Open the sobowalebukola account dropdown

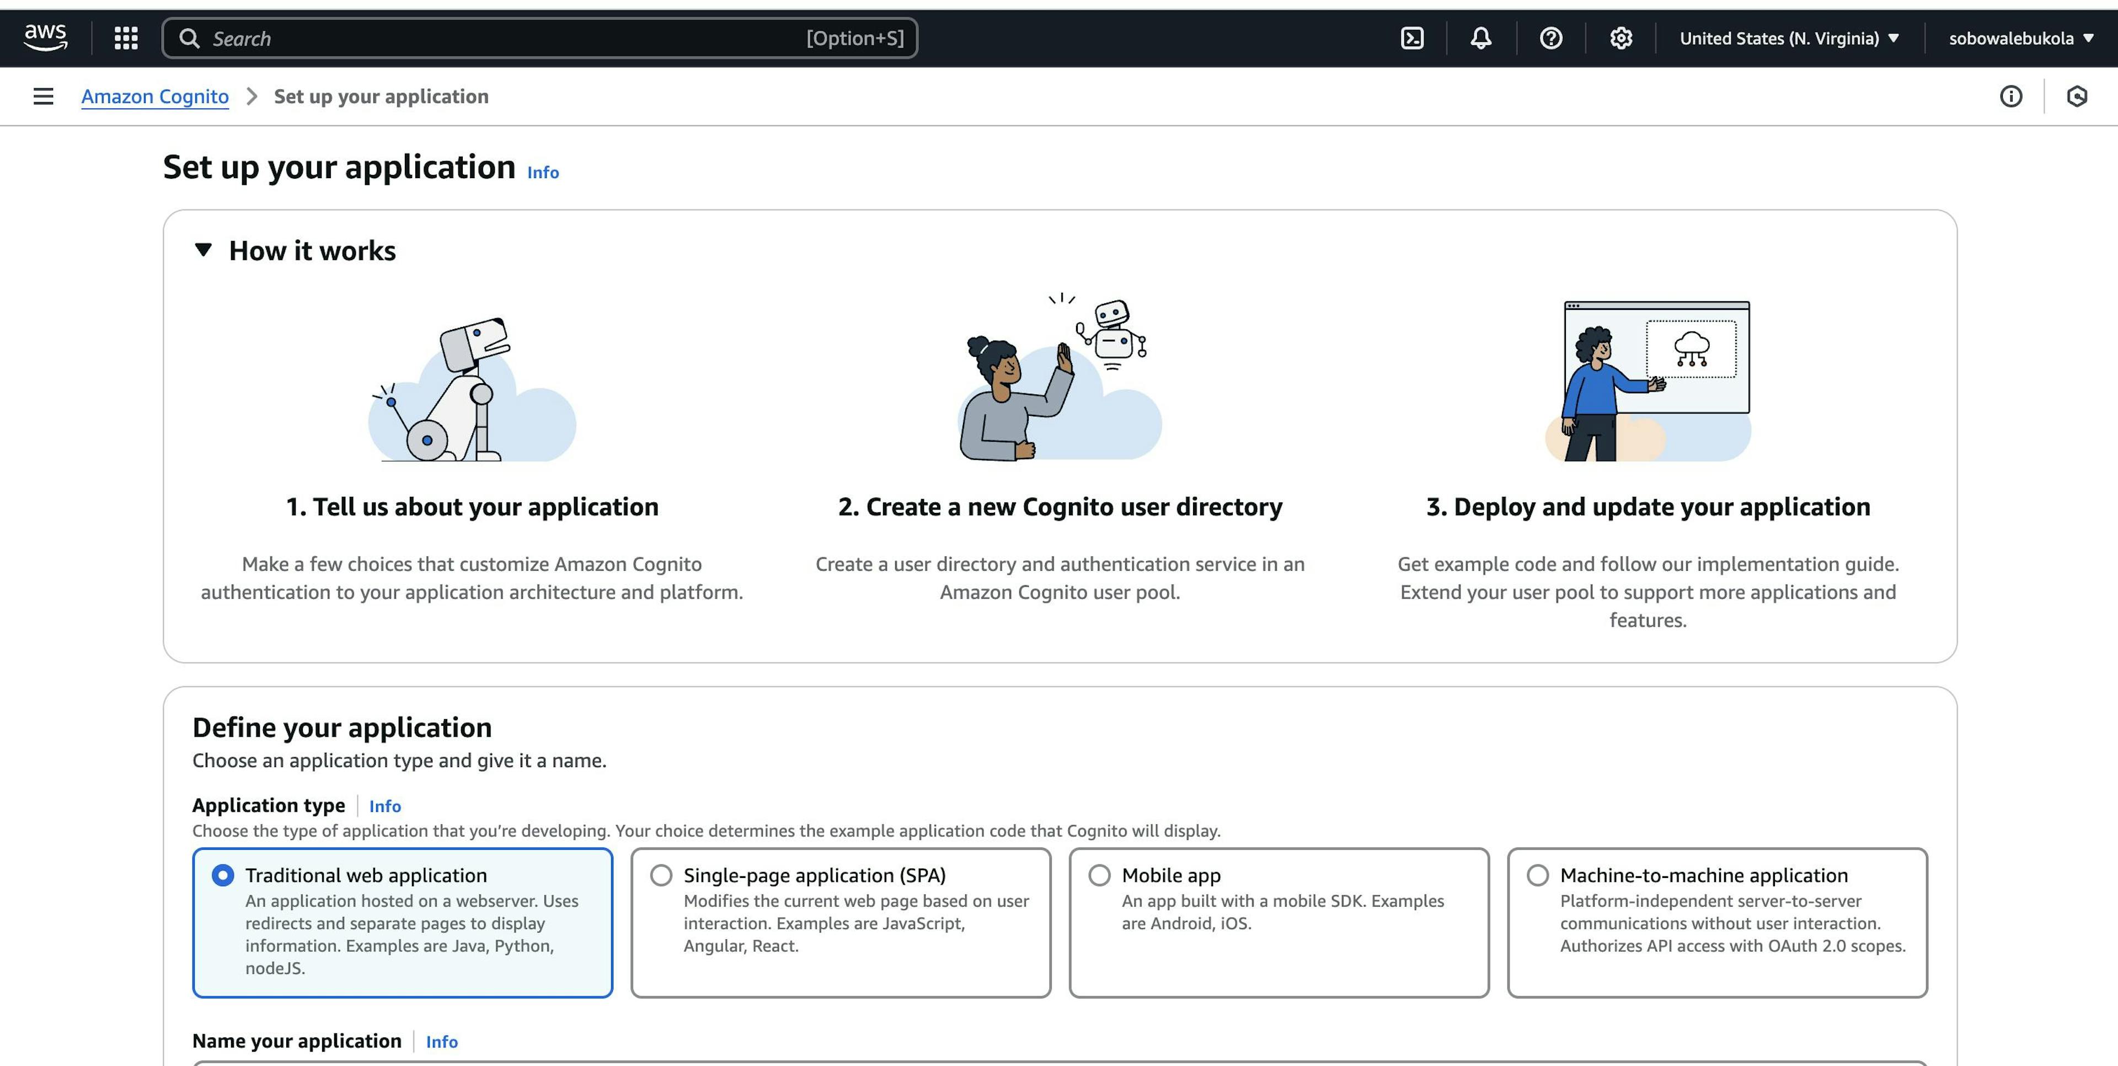point(2021,38)
